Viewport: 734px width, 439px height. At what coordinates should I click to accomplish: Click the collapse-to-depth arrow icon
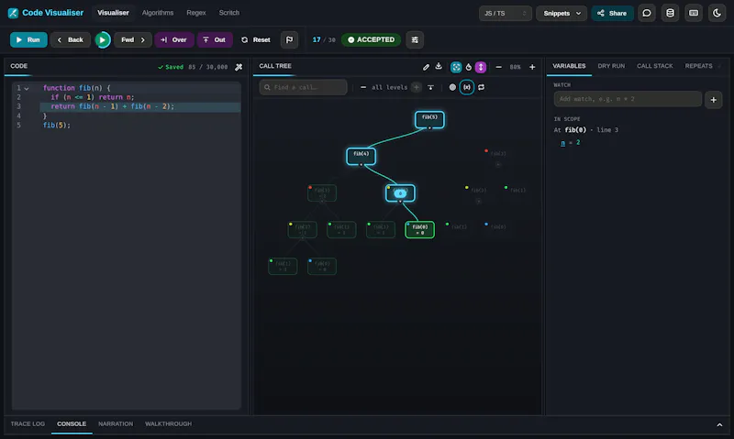pos(430,87)
